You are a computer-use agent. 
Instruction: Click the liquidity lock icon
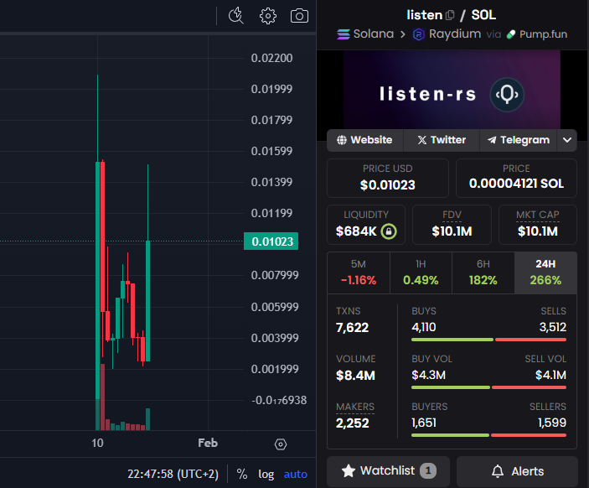pos(389,231)
